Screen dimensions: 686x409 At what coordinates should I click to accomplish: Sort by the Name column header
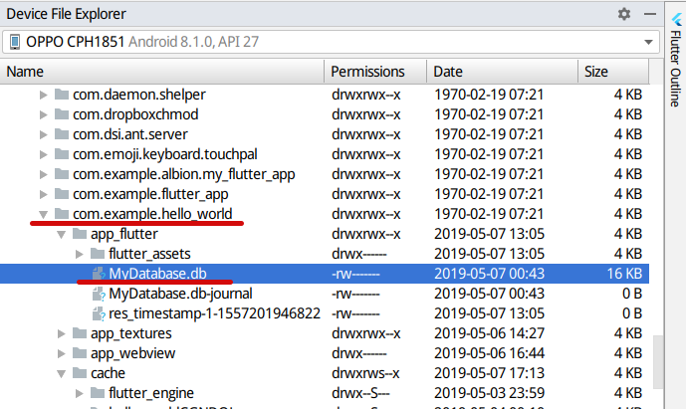pos(162,72)
